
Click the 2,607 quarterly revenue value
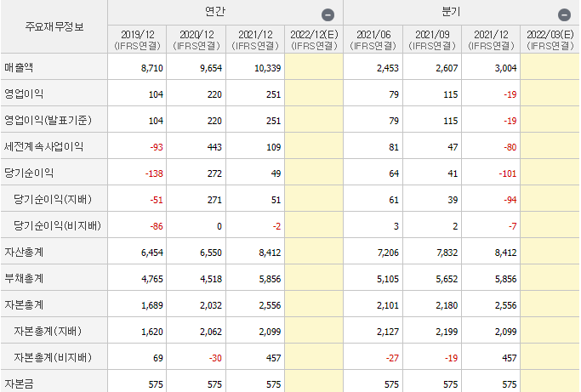pyautogui.click(x=447, y=68)
